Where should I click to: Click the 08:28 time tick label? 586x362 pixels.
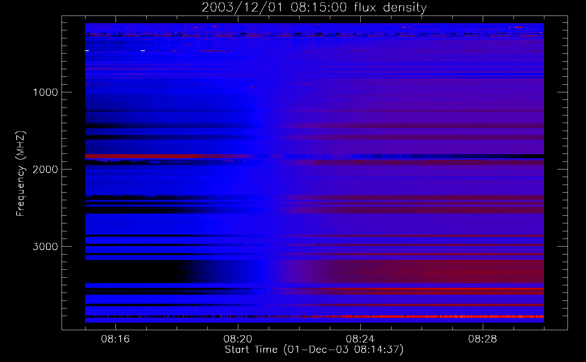(x=483, y=339)
